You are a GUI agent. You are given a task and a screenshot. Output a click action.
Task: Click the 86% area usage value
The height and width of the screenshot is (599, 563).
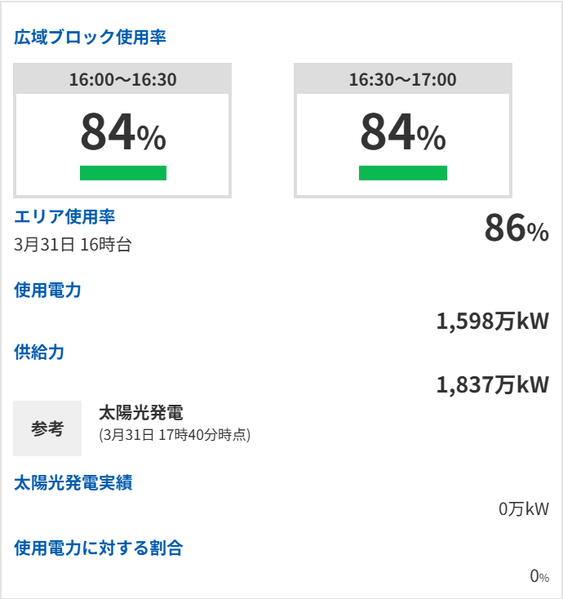point(516,228)
